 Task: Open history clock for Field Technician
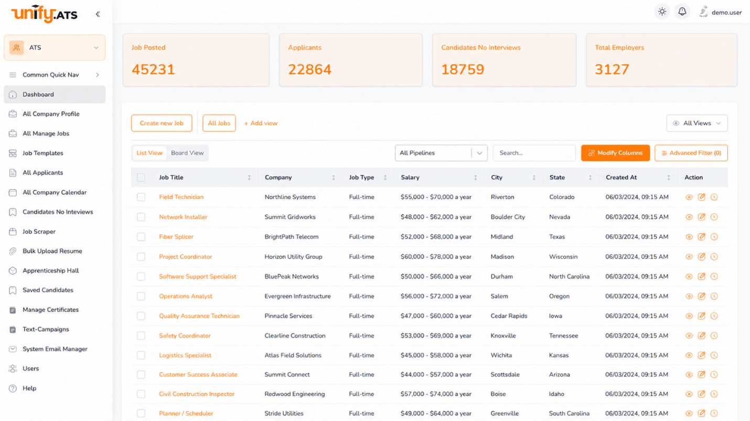714,197
